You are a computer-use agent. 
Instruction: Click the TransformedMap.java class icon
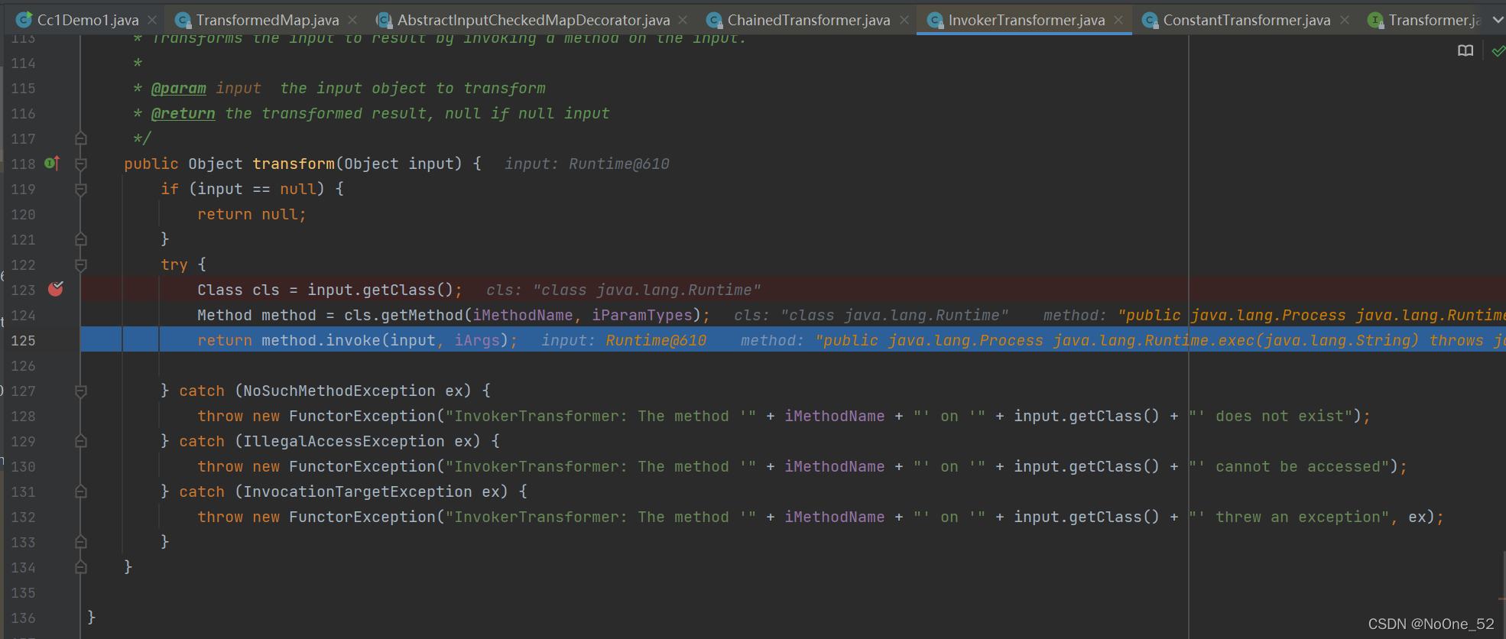pos(183,20)
